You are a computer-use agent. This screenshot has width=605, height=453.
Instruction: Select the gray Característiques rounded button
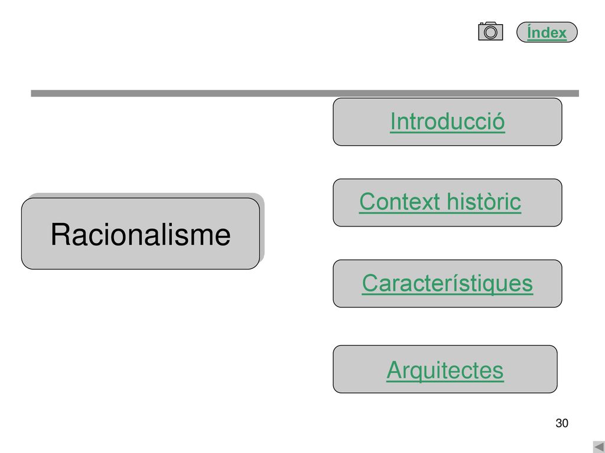[x=447, y=284]
